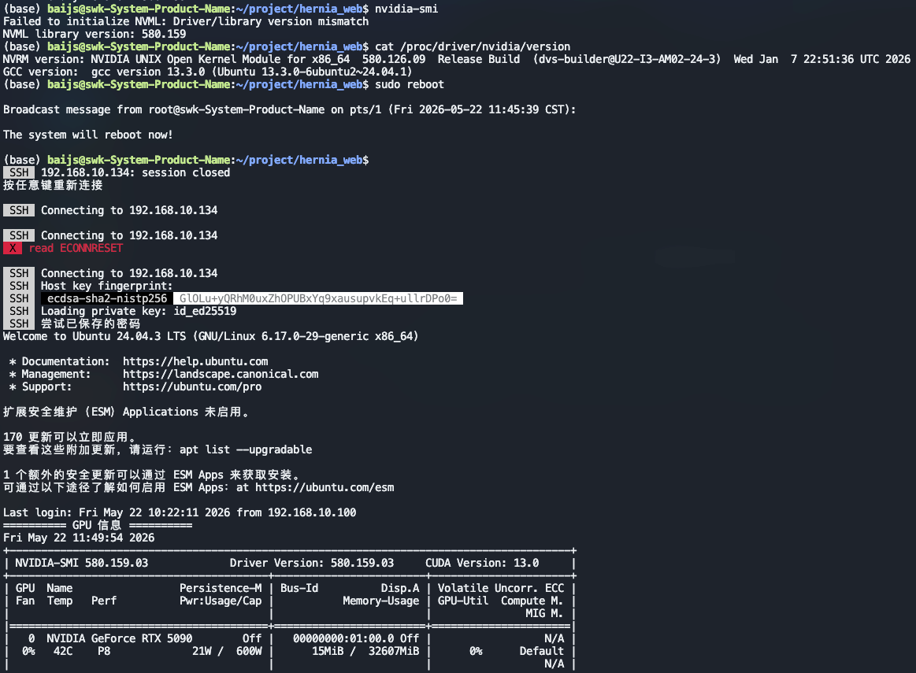Click 'gcc version 13.3.0' text
Viewport: 916px width, 673px height.
(148, 72)
